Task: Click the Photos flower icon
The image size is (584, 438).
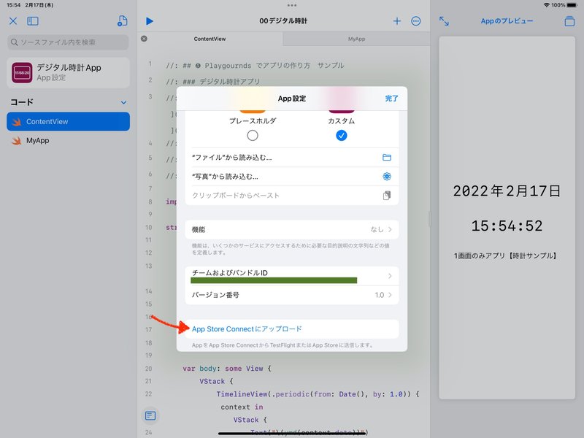Action: coord(387,177)
